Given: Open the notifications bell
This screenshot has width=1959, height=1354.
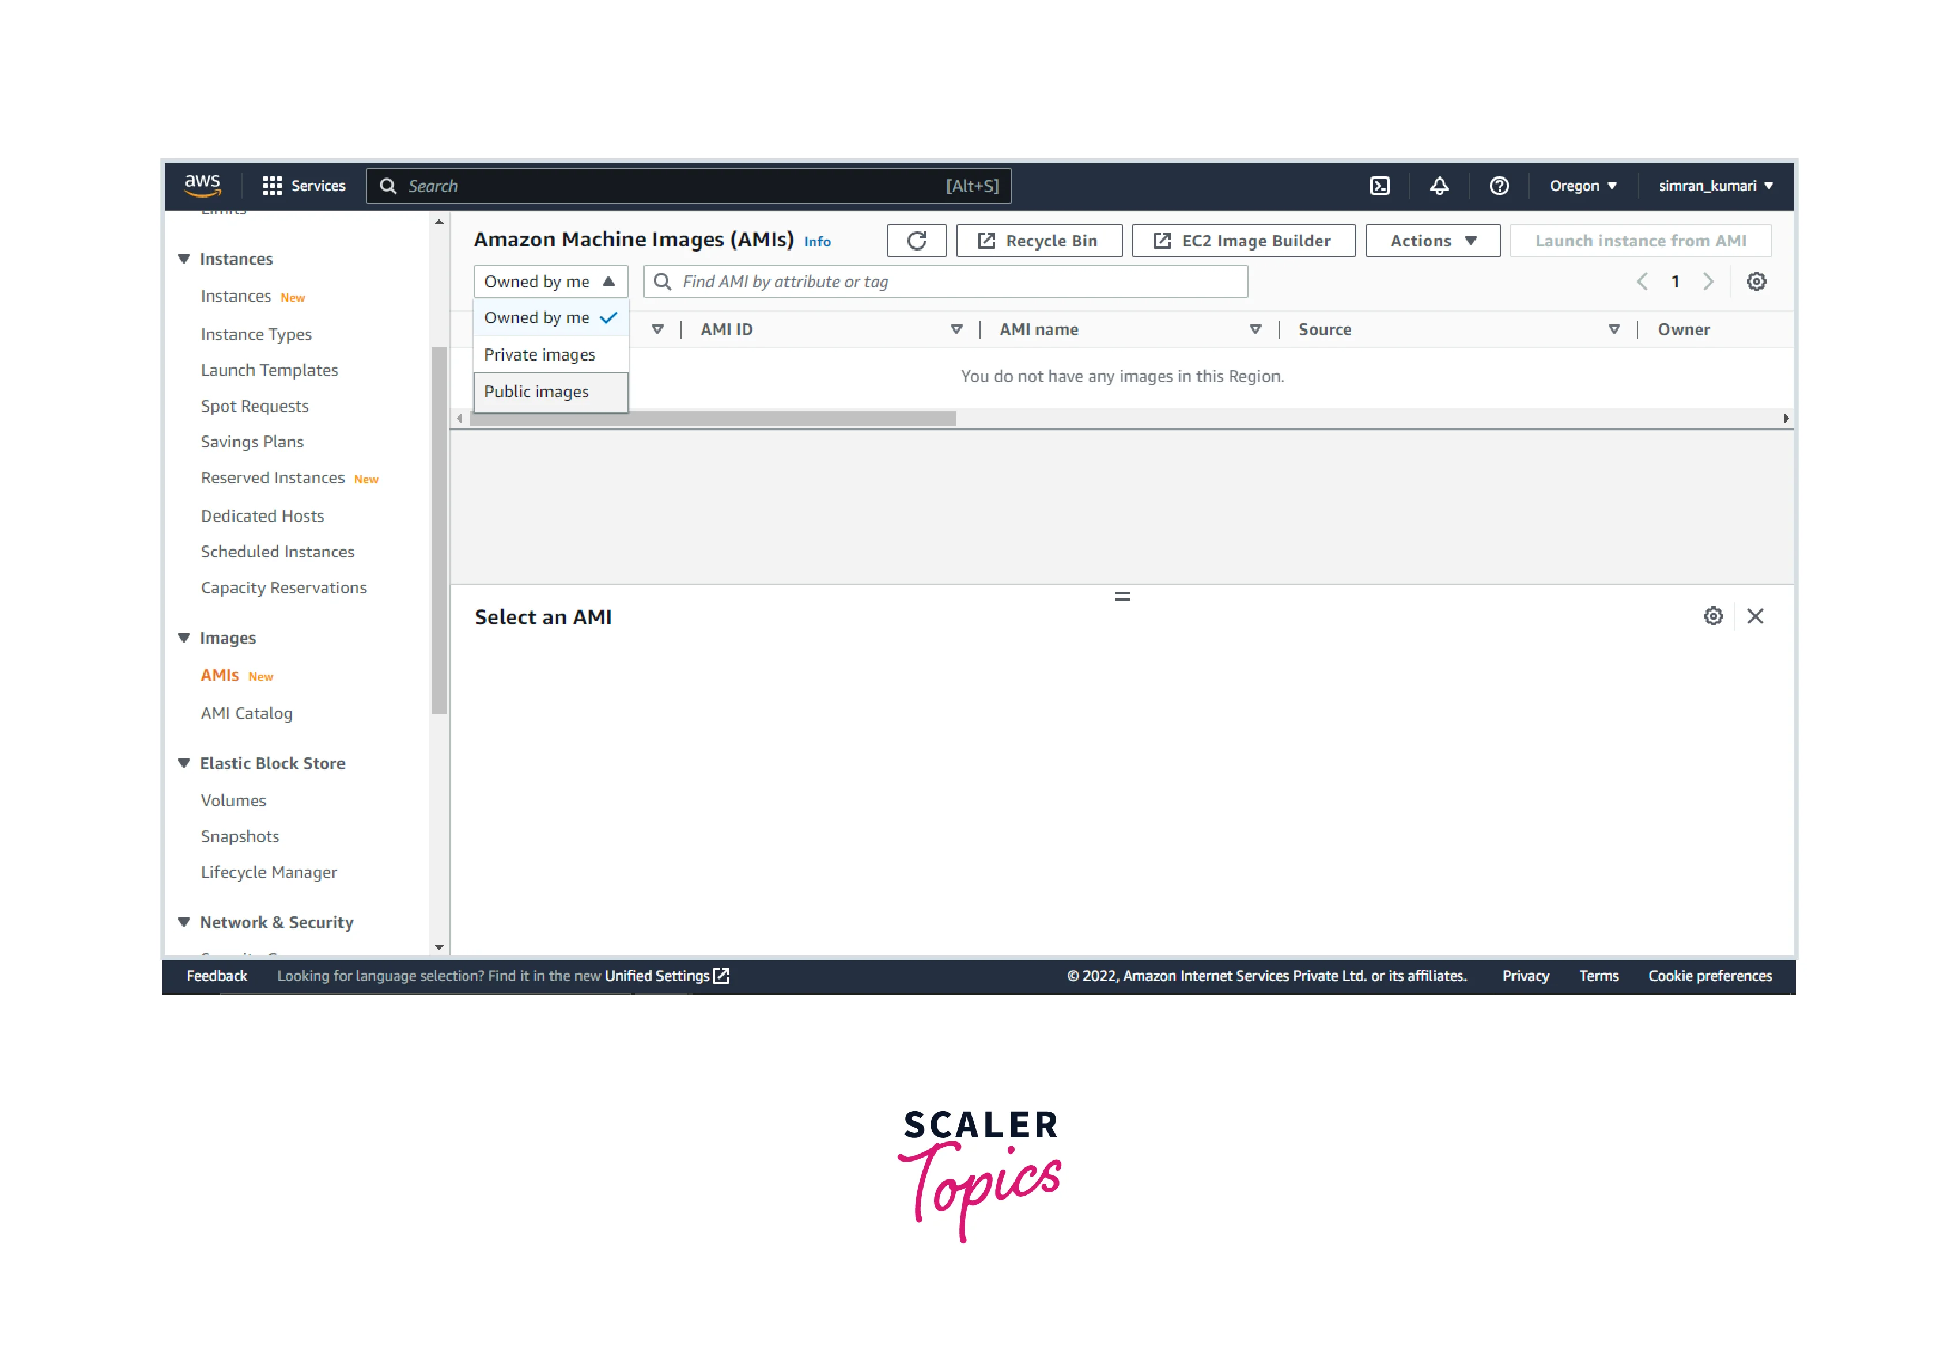Looking at the screenshot, I should coord(1439,186).
